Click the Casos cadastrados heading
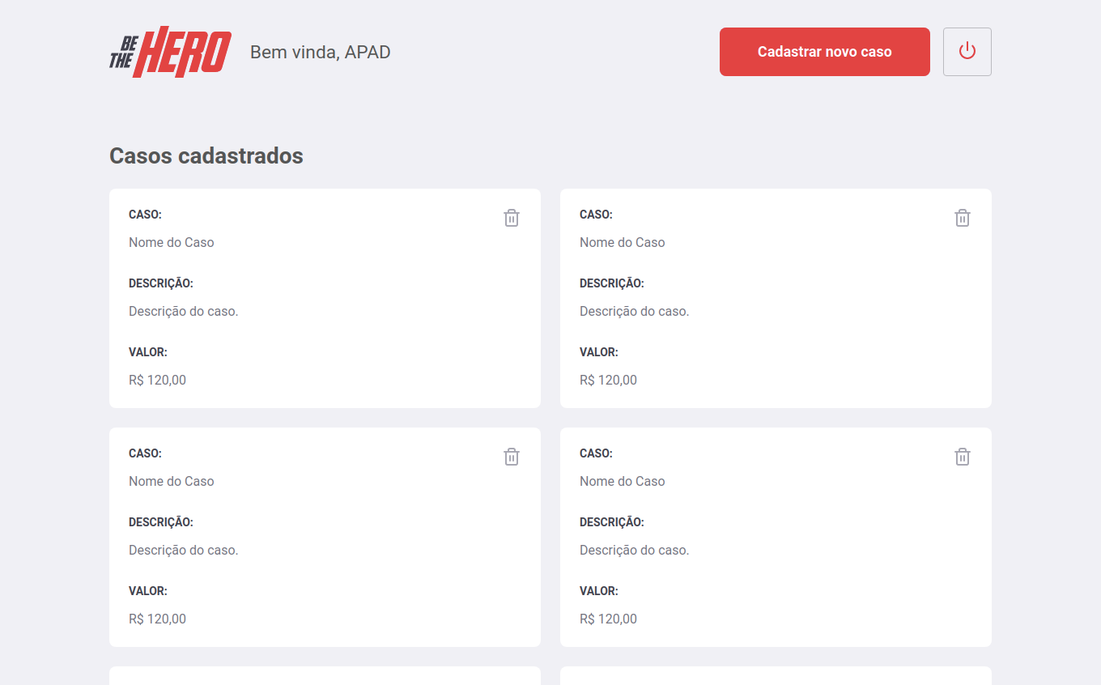 click(x=206, y=155)
